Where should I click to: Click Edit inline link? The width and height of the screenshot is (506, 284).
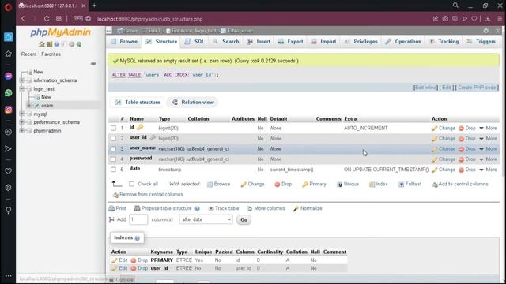(425, 88)
